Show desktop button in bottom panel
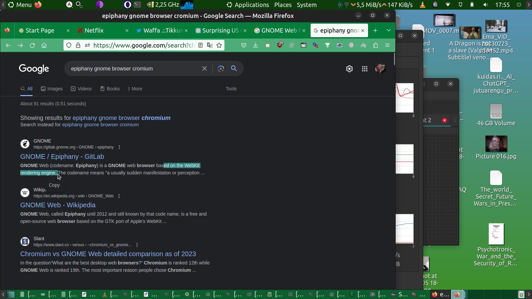Screen dimensions: 532x299 11,294
